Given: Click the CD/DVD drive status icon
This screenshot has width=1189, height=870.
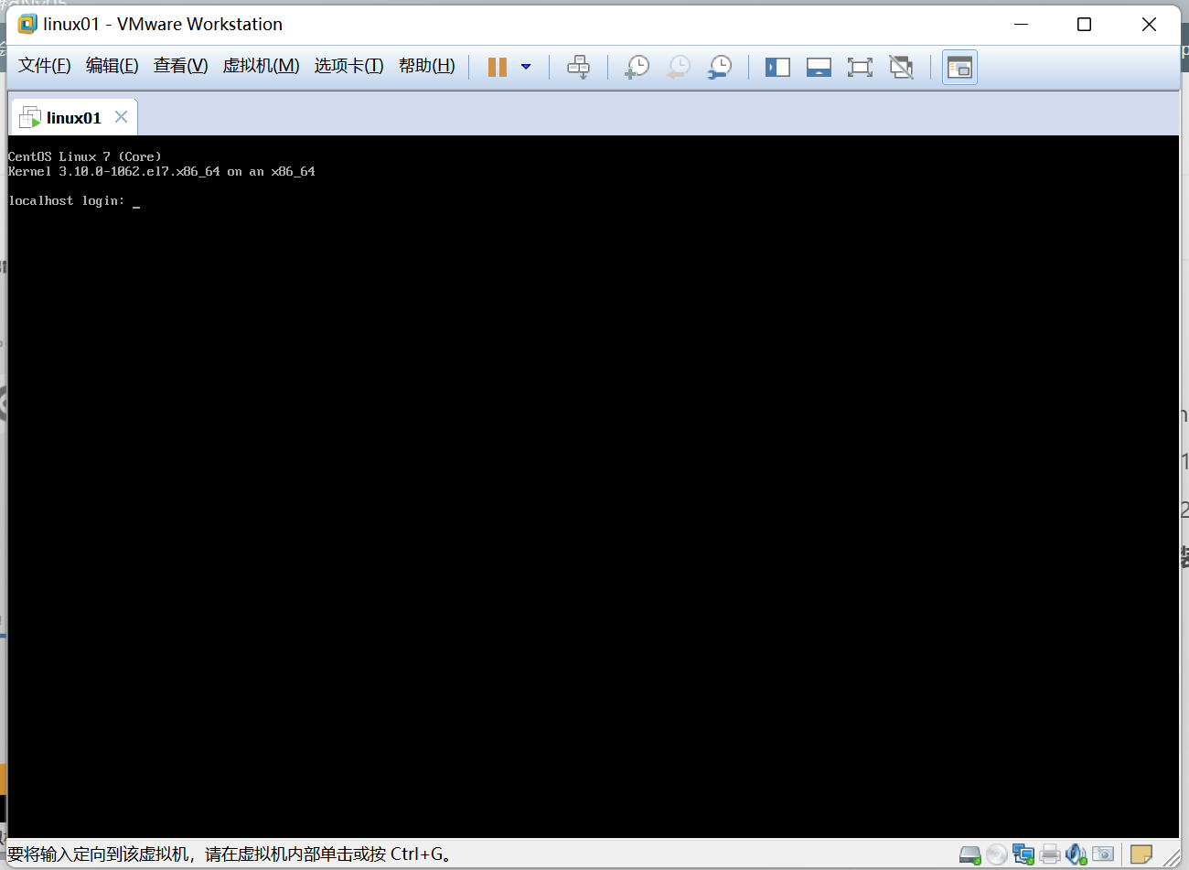Looking at the screenshot, I should (x=997, y=854).
